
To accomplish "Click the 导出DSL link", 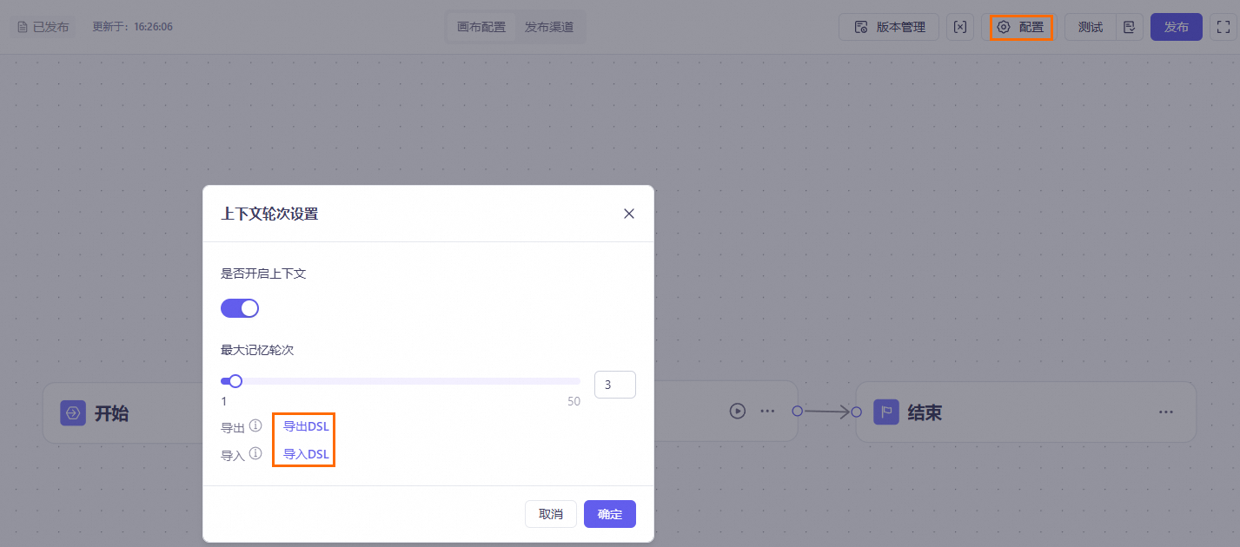I will click(306, 426).
